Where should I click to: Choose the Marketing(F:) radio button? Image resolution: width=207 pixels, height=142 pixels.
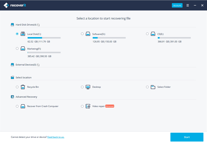coord(17,48)
